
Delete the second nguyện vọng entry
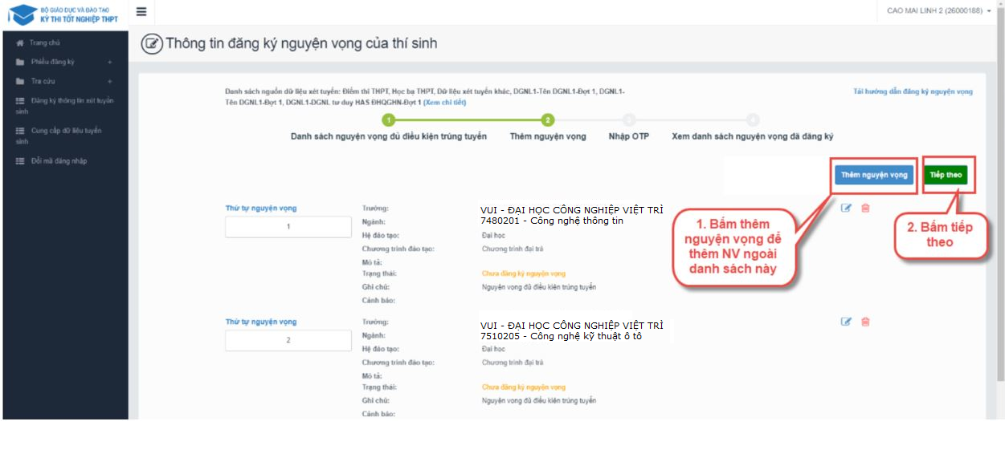coord(865,322)
